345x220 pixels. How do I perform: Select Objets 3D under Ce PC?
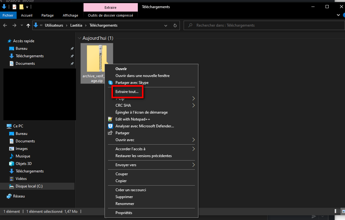point(24,164)
